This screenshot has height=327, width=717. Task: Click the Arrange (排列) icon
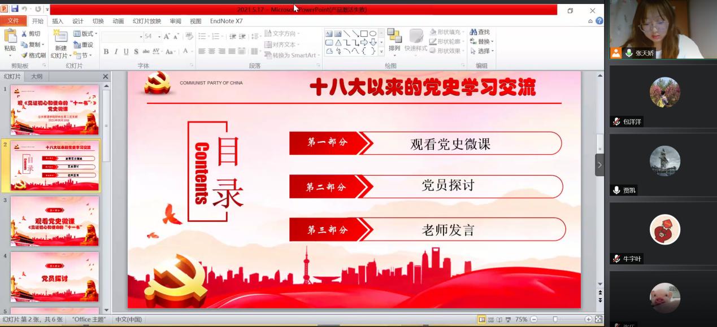pyautogui.click(x=394, y=36)
